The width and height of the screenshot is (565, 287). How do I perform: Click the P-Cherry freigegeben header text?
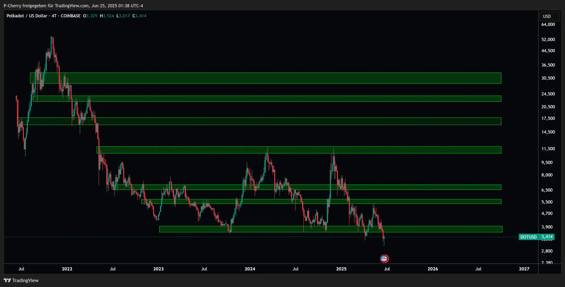point(73,6)
